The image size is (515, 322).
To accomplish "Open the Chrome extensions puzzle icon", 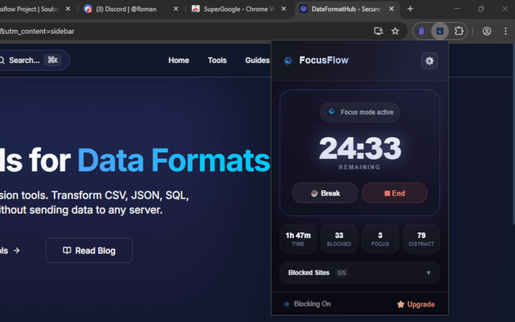I will 459,31.
